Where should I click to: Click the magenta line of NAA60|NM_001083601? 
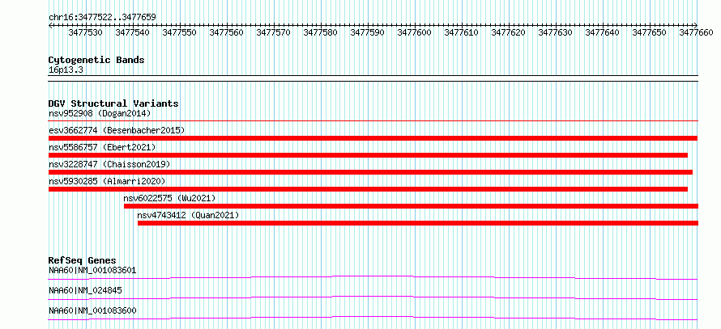(x=373, y=277)
